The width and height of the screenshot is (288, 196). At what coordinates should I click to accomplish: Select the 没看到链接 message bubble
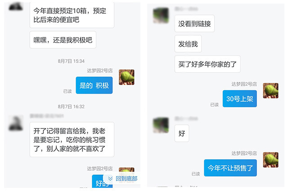pyautogui.click(x=194, y=23)
